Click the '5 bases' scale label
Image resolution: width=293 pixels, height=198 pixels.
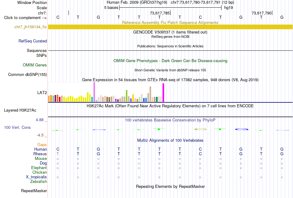(111, 8)
